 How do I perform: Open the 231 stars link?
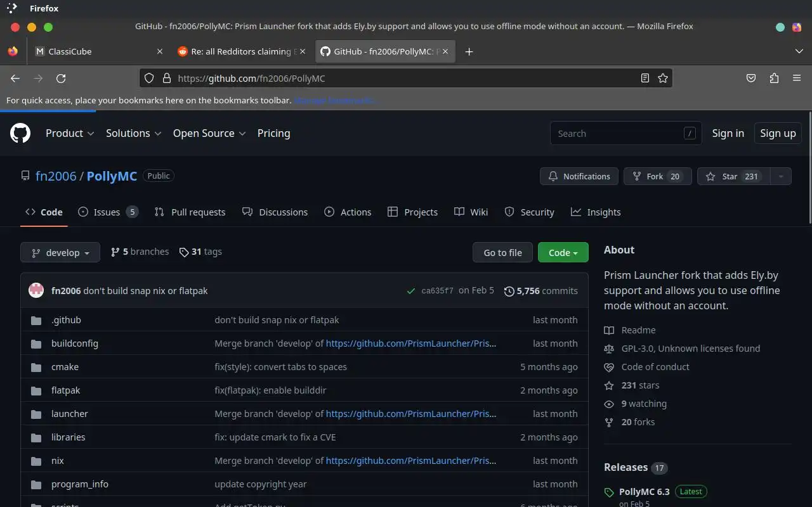click(631, 385)
